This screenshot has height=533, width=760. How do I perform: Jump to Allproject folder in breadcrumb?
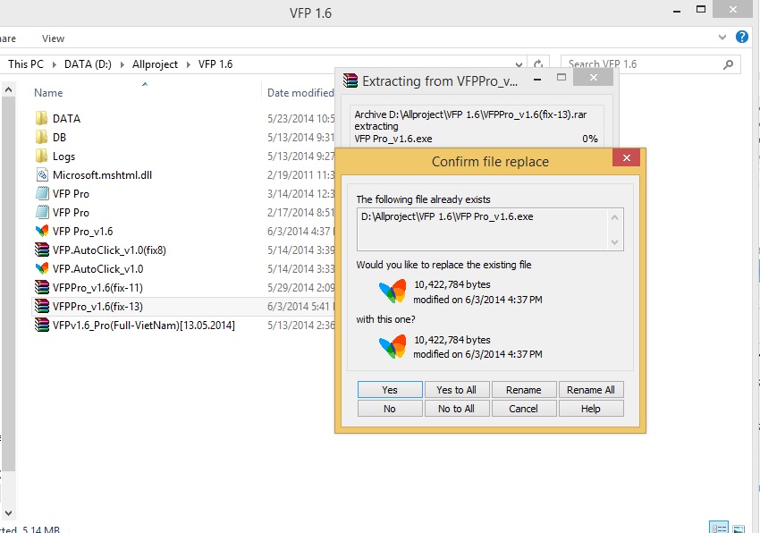[155, 64]
